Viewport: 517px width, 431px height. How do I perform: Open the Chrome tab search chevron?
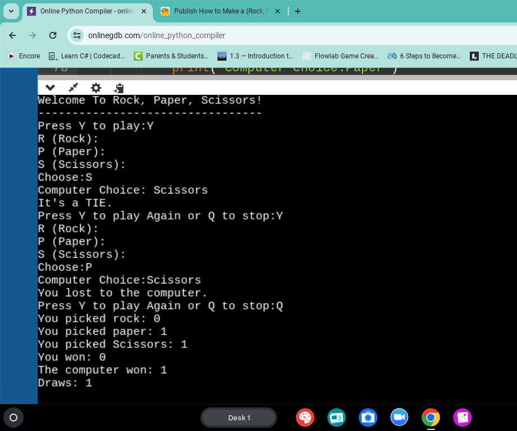pyautogui.click(x=11, y=11)
